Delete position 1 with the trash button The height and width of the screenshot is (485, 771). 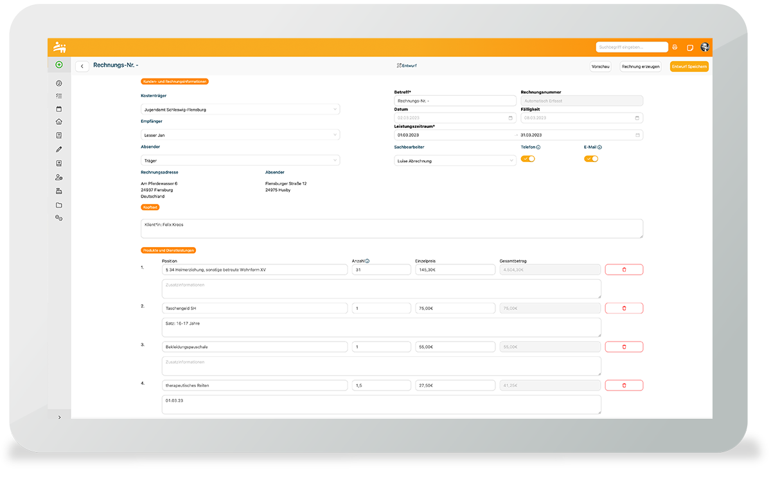pos(624,270)
